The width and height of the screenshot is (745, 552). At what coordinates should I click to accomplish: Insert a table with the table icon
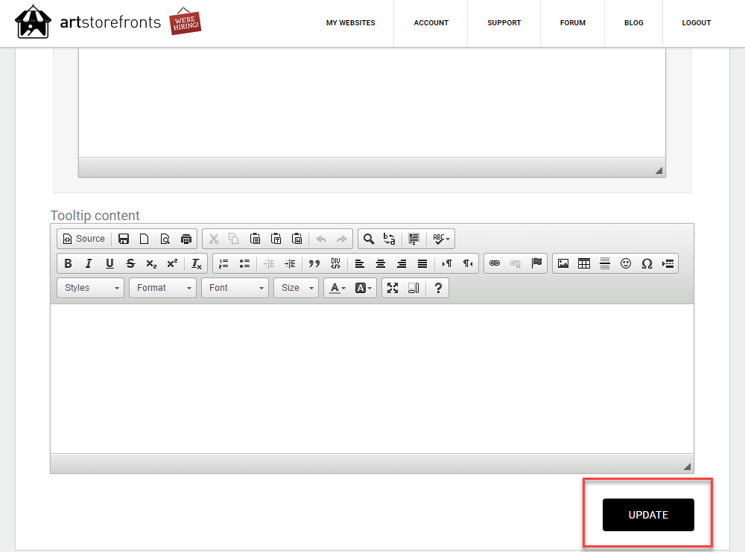click(x=584, y=263)
